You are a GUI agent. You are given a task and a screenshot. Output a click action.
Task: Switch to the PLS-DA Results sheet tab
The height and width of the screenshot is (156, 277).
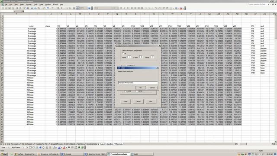[x=27, y=144]
